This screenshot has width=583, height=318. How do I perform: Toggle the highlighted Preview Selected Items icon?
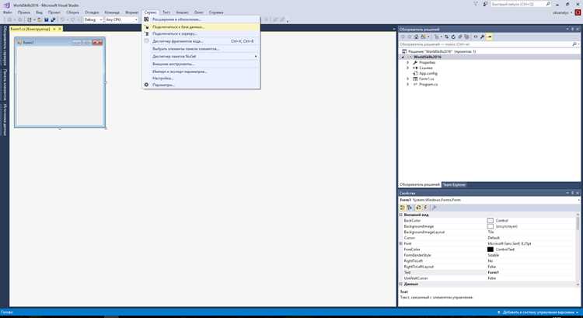click(489, 37)
